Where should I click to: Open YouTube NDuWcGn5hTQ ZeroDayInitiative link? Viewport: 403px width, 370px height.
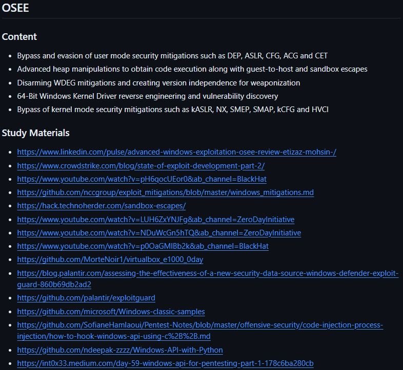(159, 233)
